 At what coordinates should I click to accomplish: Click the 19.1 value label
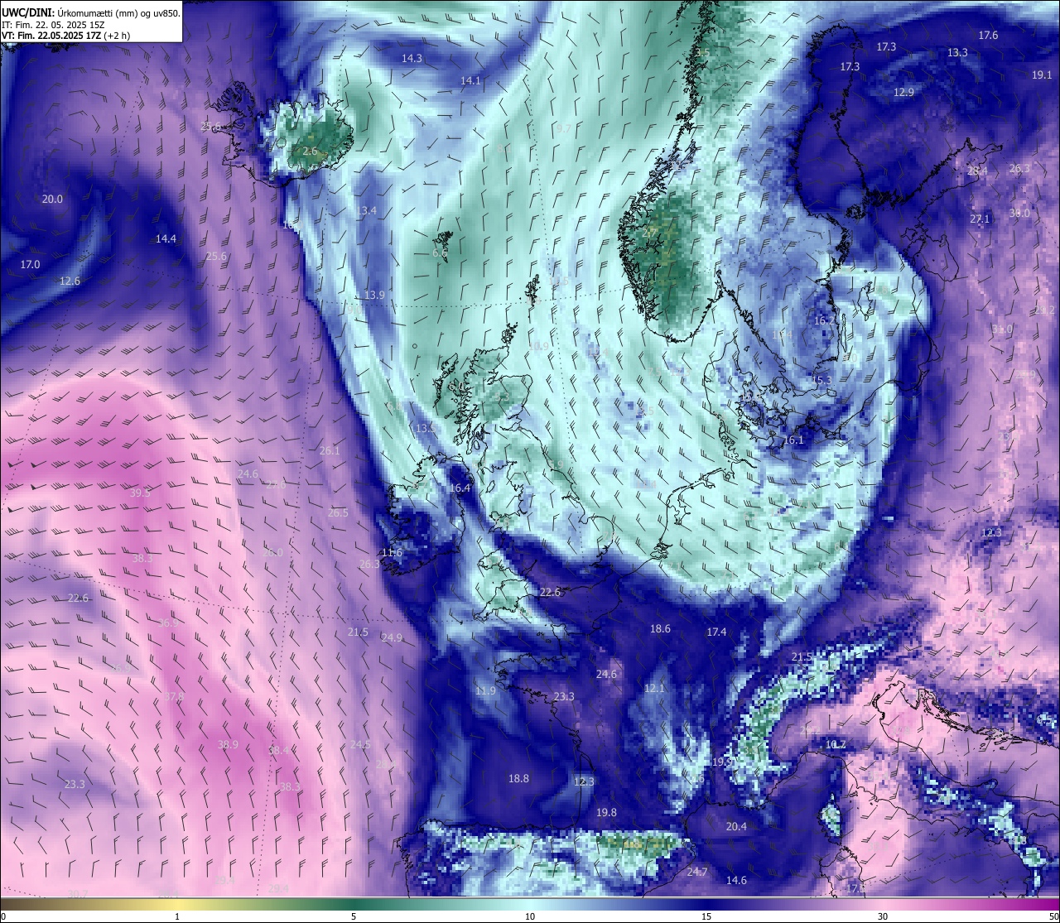(1042, 75)
